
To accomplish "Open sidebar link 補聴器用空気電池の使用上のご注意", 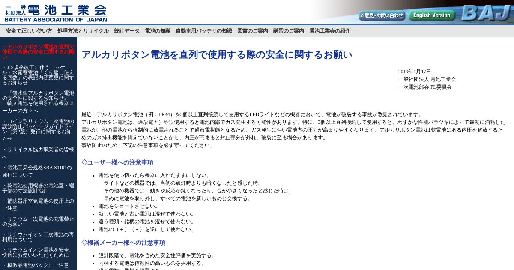I will click(38, 204).
